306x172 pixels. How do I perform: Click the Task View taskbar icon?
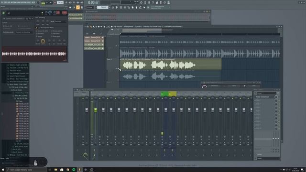(50, 170)
